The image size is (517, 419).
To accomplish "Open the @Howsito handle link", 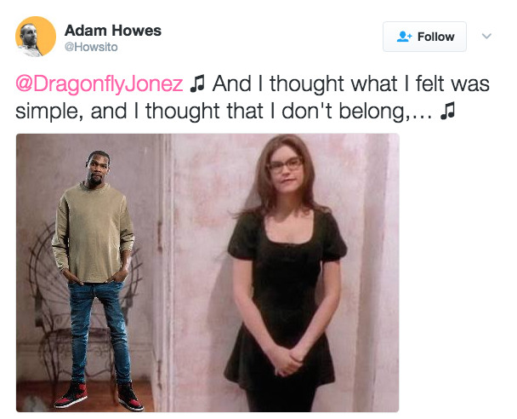I will click(x=91, y=47).
